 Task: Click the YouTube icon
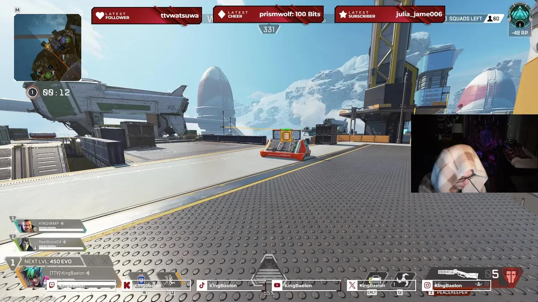(277, 286)
